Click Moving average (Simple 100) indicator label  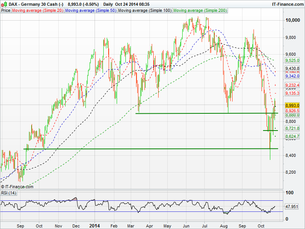pyautogui.click(x=144, y=11)
